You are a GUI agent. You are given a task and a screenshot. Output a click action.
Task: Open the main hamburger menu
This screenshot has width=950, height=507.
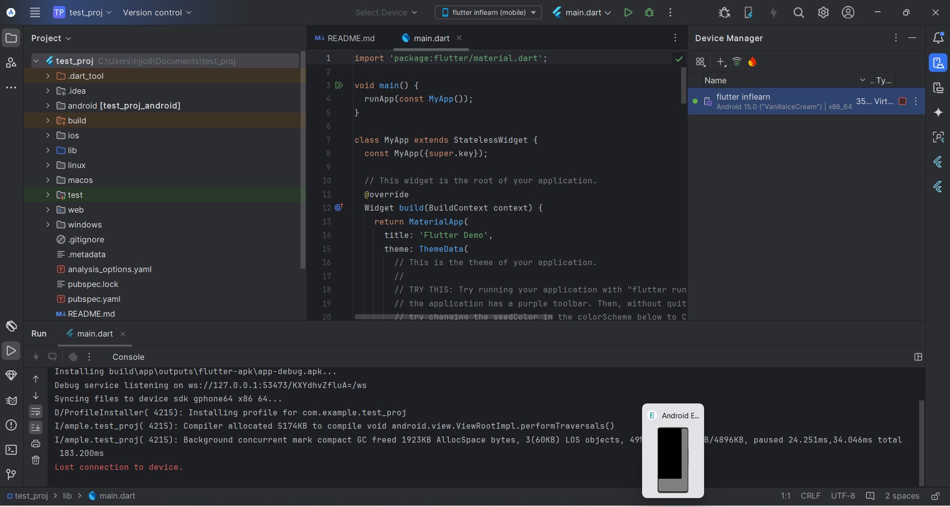click(x=35, y=13)
